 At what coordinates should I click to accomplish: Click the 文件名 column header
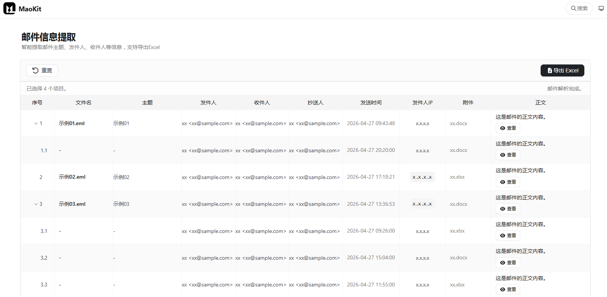(x=83, y=103)
